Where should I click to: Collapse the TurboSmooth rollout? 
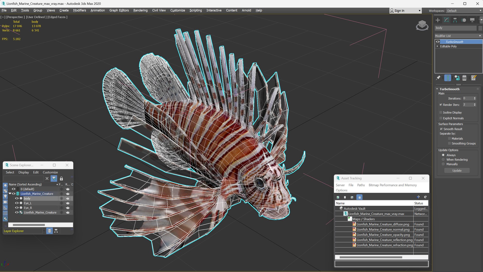(437, 89)
